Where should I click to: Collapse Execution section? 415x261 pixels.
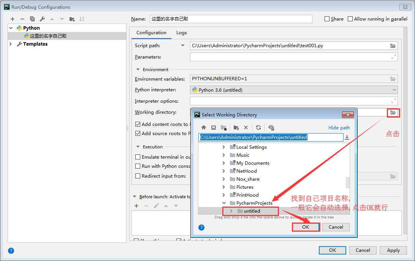(x=138, y=146)
